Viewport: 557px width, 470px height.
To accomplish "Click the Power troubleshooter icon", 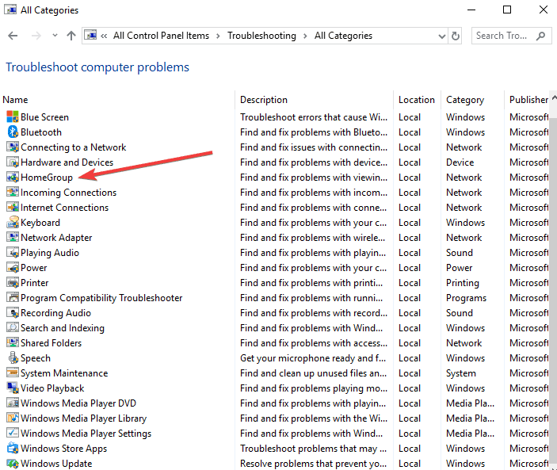I will 13,268.
